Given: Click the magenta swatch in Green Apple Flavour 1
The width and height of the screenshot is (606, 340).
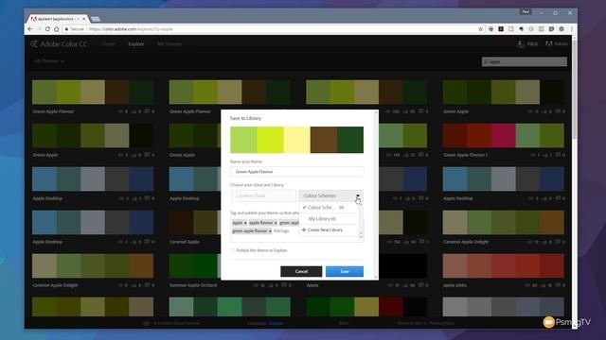Looking at the screenshot, I should pos(503,135).
